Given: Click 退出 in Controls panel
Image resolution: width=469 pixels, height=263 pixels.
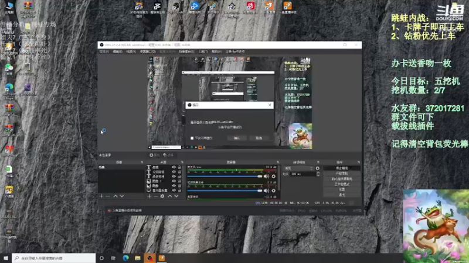Looking at the screenshot, I should coord(342,195).
